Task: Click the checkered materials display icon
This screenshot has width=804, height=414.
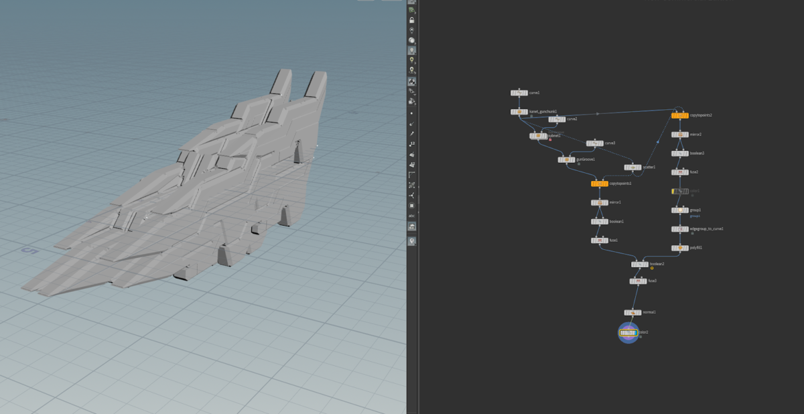Action: [411, 82]
